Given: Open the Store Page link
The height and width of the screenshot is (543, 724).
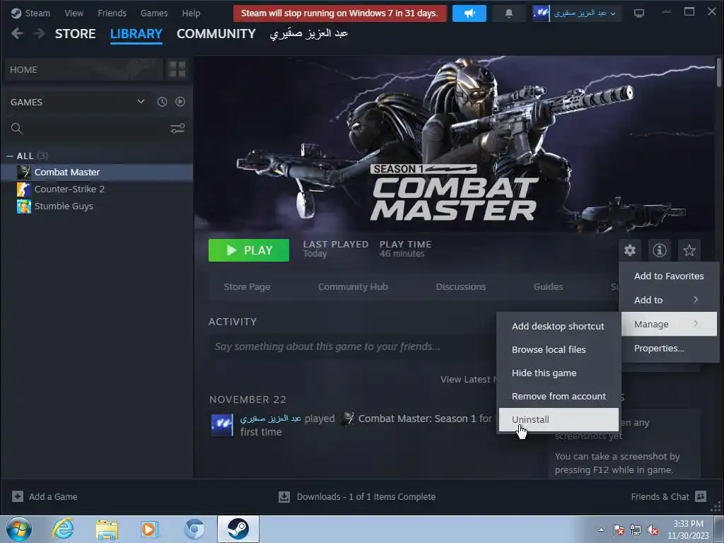Looking at the screenshot, I should point(247,287).
